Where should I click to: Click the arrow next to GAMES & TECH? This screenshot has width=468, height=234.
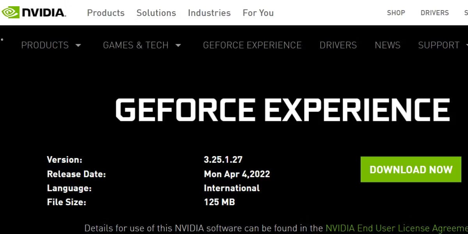point(178,45)
